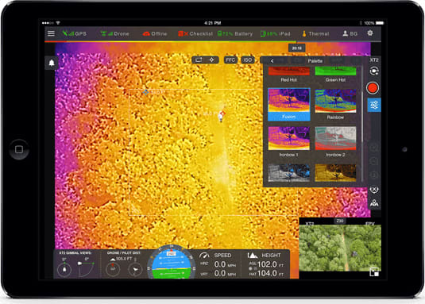Open the settings gear

pos(370,33)
